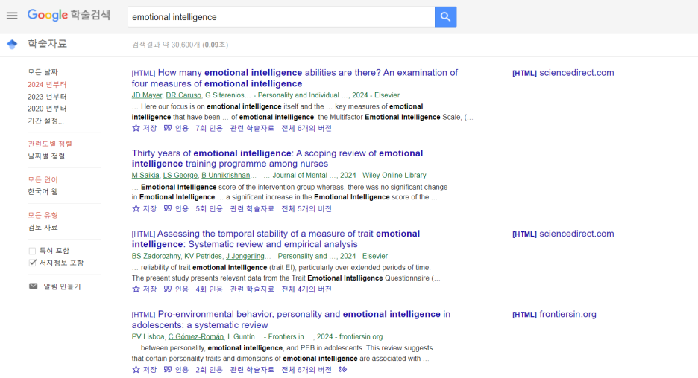This screenshot has height=378, width=698.
Task: Open author LS George profile
Action: 180,175
